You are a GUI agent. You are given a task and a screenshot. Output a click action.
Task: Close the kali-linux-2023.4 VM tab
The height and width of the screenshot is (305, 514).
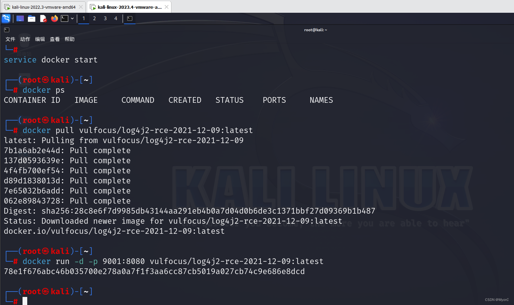(x=166, y=7)
